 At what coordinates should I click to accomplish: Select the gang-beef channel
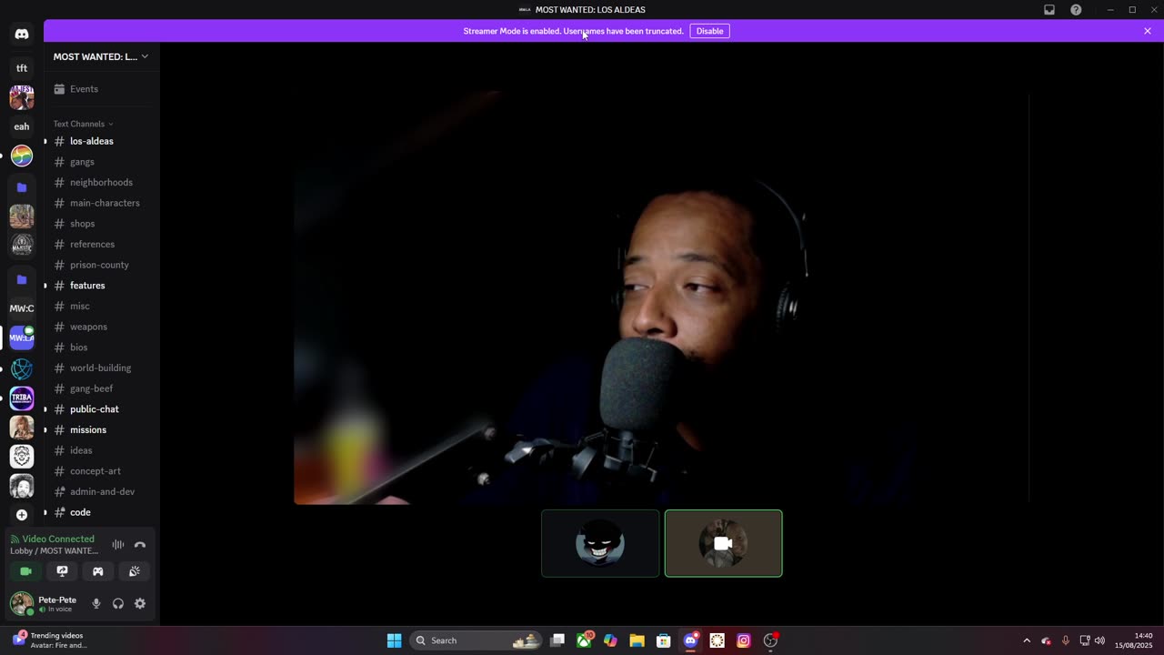coord(101,388)
